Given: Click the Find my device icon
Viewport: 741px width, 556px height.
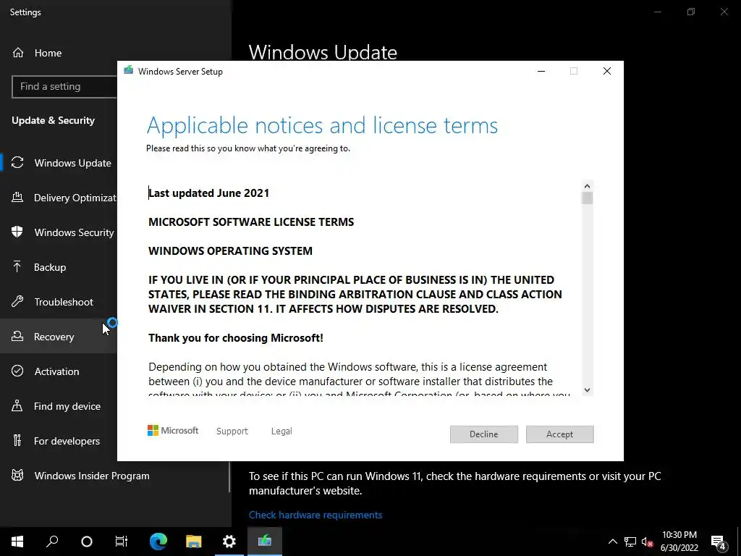Looking at the screenshot, I should [x=17, y=405].
